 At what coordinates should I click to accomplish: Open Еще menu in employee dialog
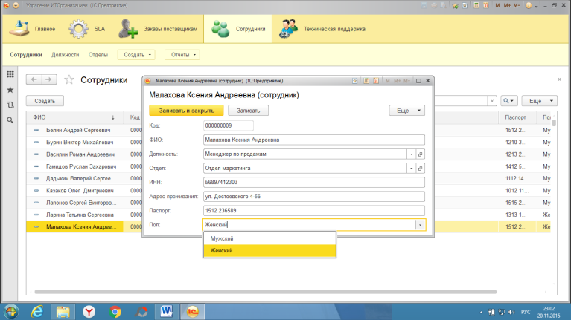pos(406,110)
